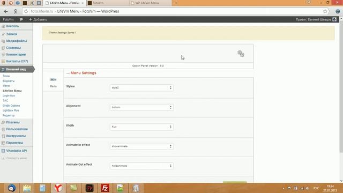Open Gridly Options submenu link
Image resolution: width=343 pixels, height=193 pixels.
click(x=11, y=106)
